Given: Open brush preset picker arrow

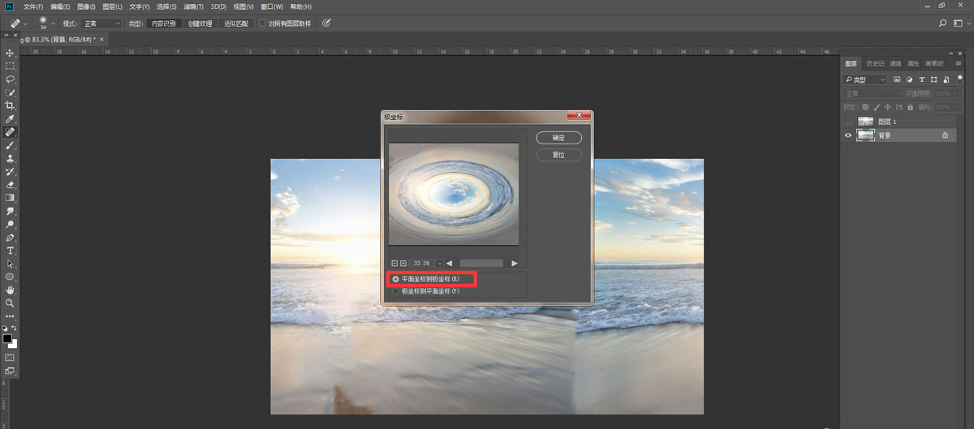Looking at the screenshot, I should [54, 24].
